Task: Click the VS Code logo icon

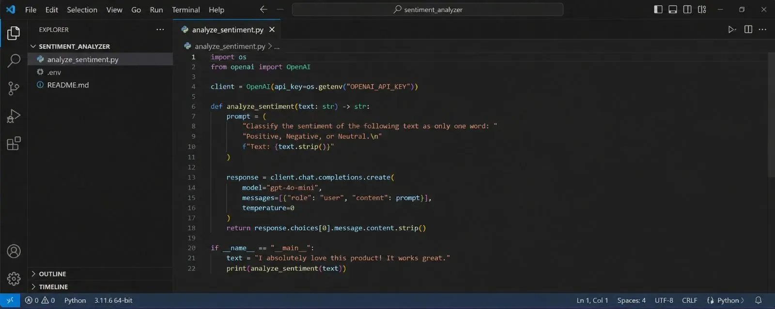Action: click(11, 9)
